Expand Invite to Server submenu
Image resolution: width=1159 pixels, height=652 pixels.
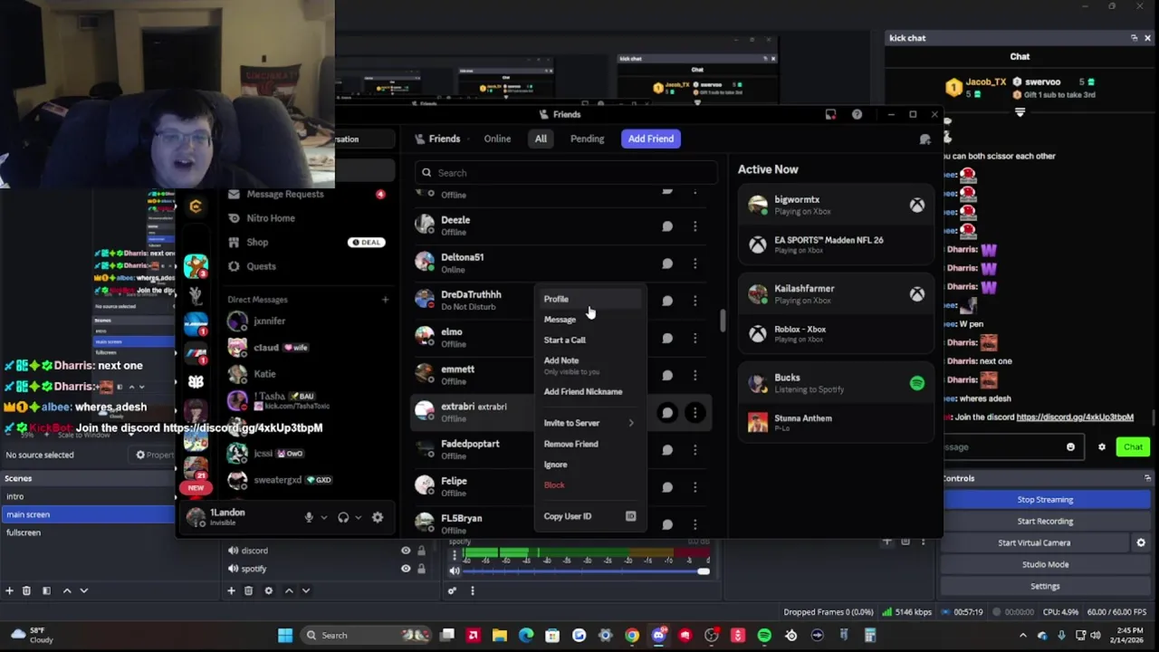click(x=589, y=423)
